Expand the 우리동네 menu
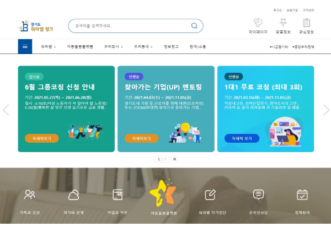This screenshot has width=331, height=227. [143, 47]
